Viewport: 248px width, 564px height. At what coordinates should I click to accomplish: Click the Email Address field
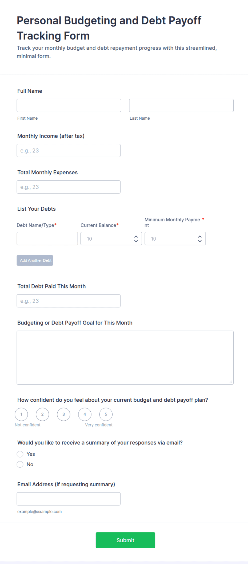point(69,499)
